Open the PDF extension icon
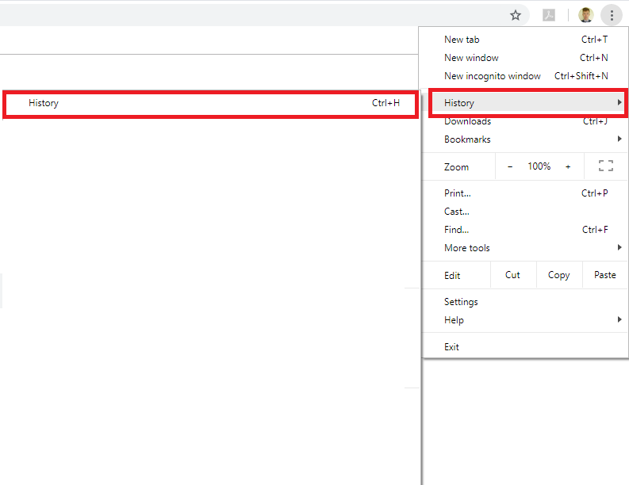629x485 pixels. coord(549,15)
